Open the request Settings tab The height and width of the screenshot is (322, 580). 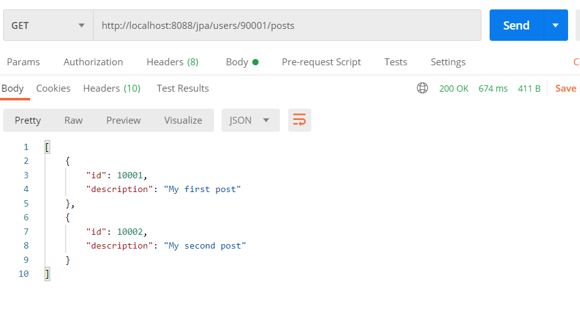448,62
